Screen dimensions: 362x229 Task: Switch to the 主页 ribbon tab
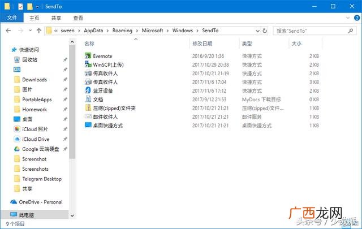click(x=34, y=18)
